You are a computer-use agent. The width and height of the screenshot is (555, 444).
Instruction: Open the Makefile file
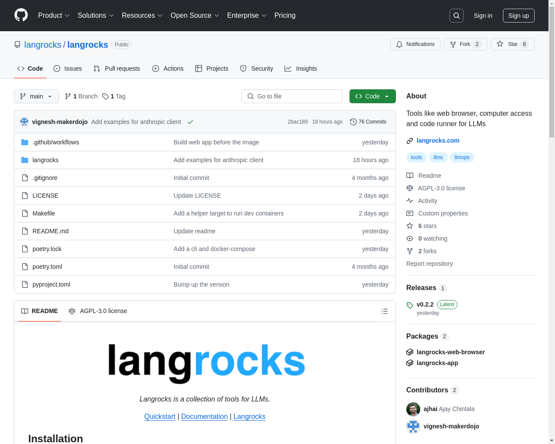tap(44, 213)
